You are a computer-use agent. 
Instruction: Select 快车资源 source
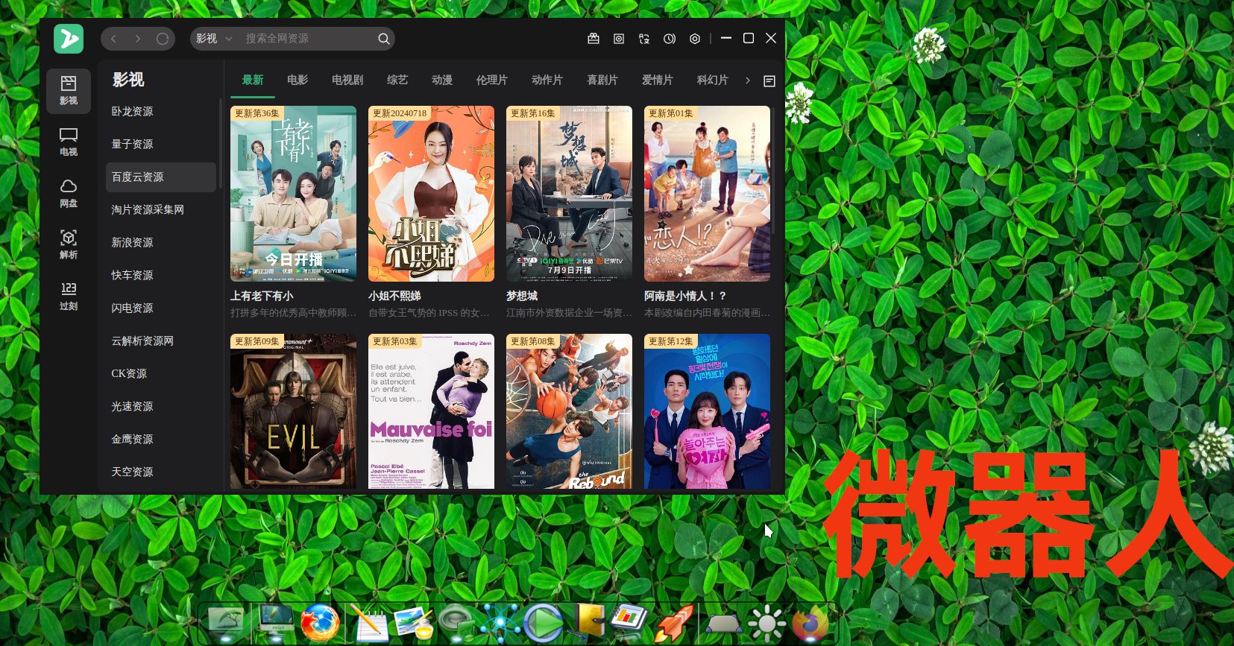tap(161, 276)
